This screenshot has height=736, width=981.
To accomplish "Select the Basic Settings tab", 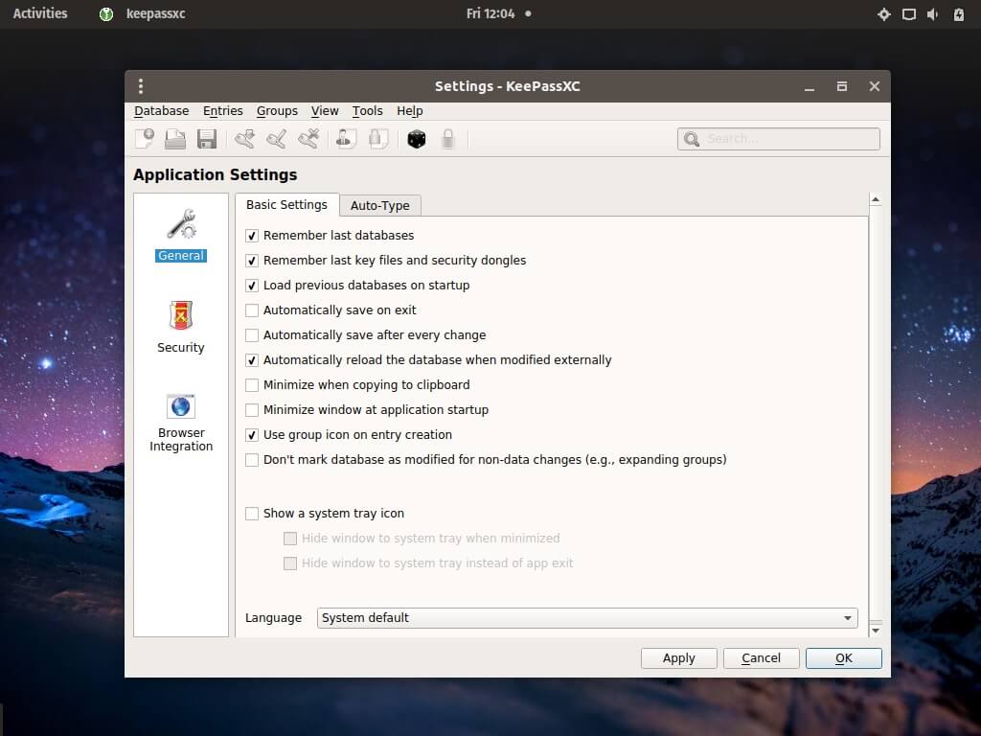I will (286, 205).
